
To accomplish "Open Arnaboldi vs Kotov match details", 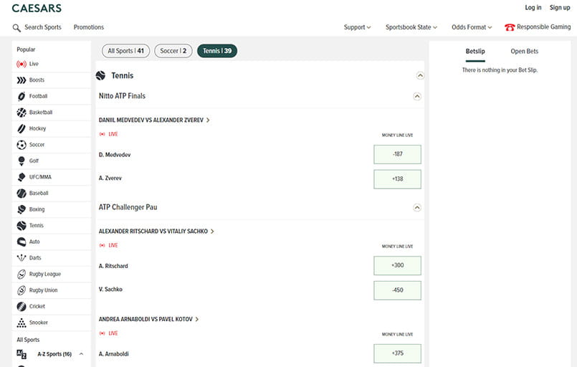I will [x=148, y=320].
